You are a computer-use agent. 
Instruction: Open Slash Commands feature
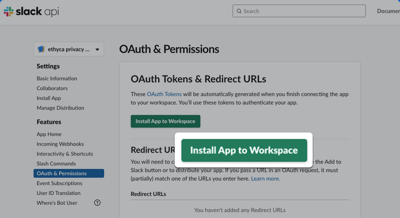56,164
